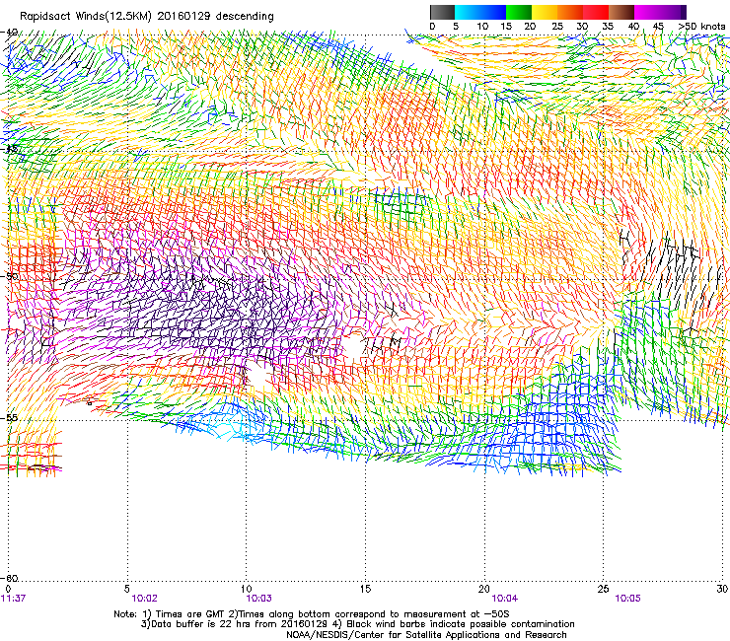
Task: Click the purple '10:02' pass time label
Action: (144, 599)
